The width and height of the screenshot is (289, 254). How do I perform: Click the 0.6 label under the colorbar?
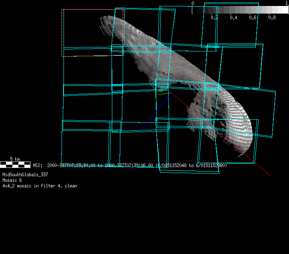[x=253, y=18]
